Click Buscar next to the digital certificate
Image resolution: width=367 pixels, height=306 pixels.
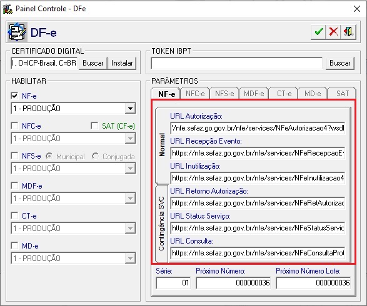(x=93, y=63)
